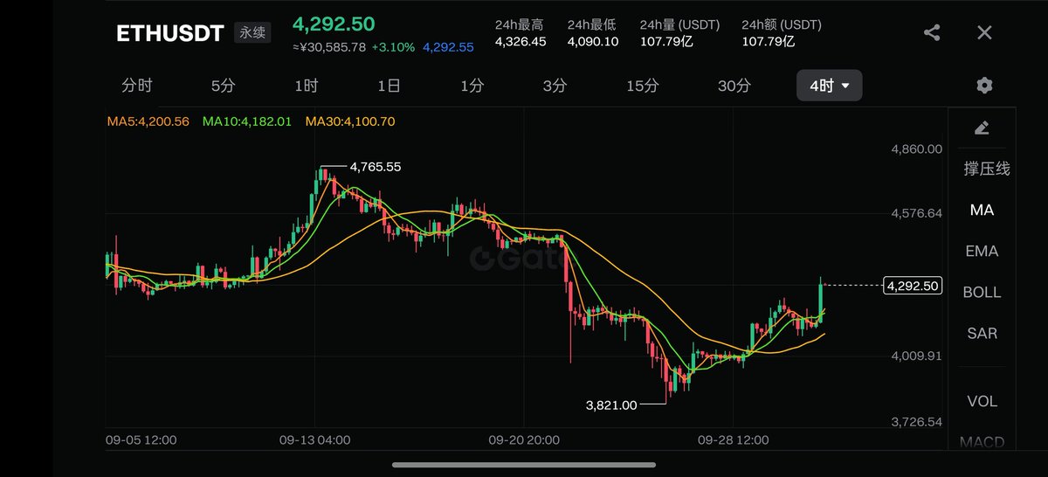
Task: Open chart settings gear
Action: pos(984,86)
